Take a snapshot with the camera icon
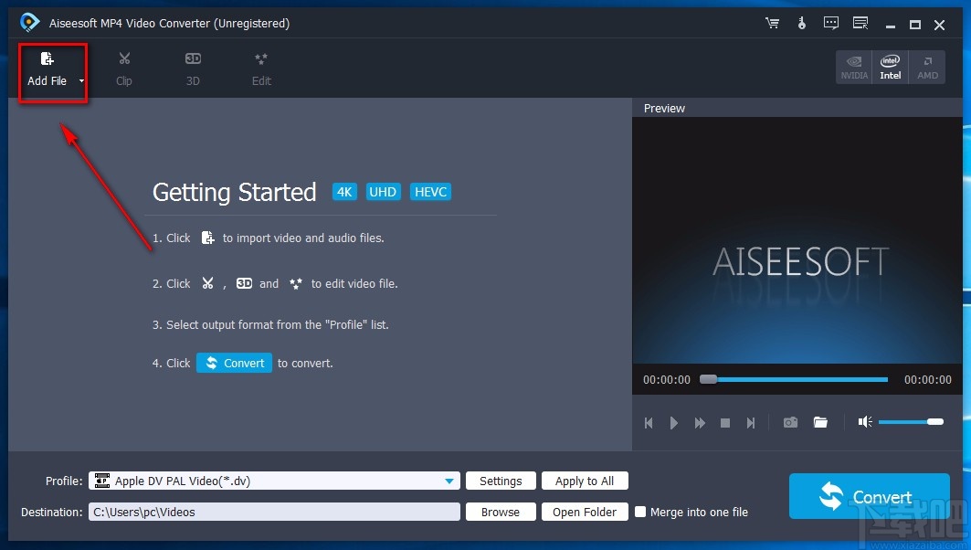The height and width of the screenshot is (550, 971). coord(790,422)
